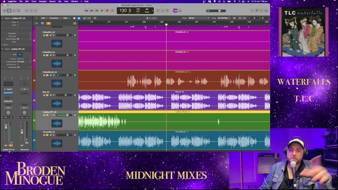Open the Mixer button in control bar

tap(31, 11)
